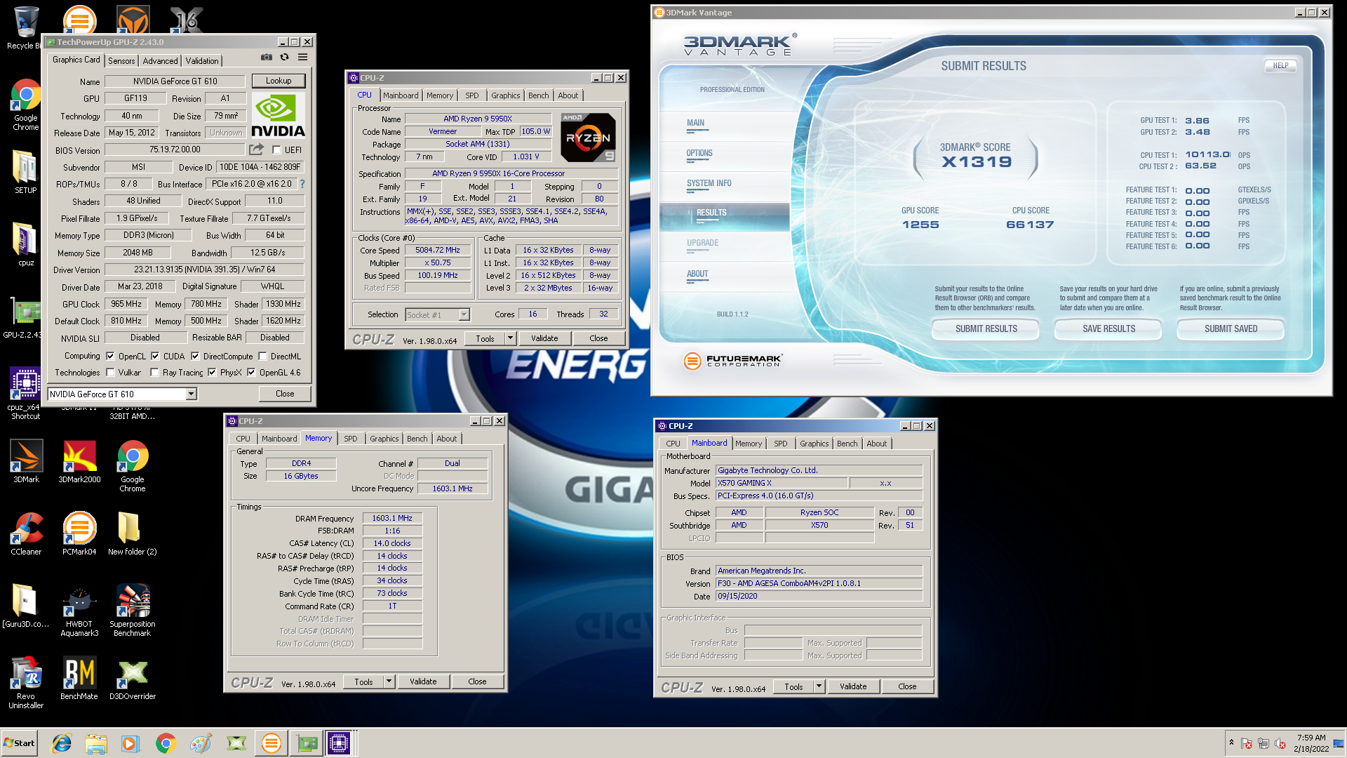Click the 3DMark score X1319 display
Screen dimensions: 1347x758
976,162
